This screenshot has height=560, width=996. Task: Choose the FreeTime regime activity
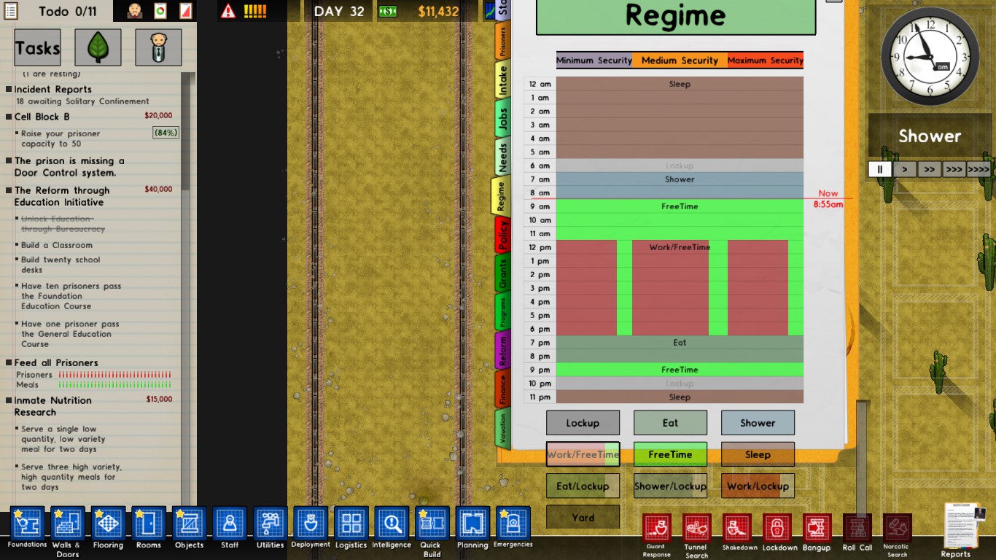[670, 454]
